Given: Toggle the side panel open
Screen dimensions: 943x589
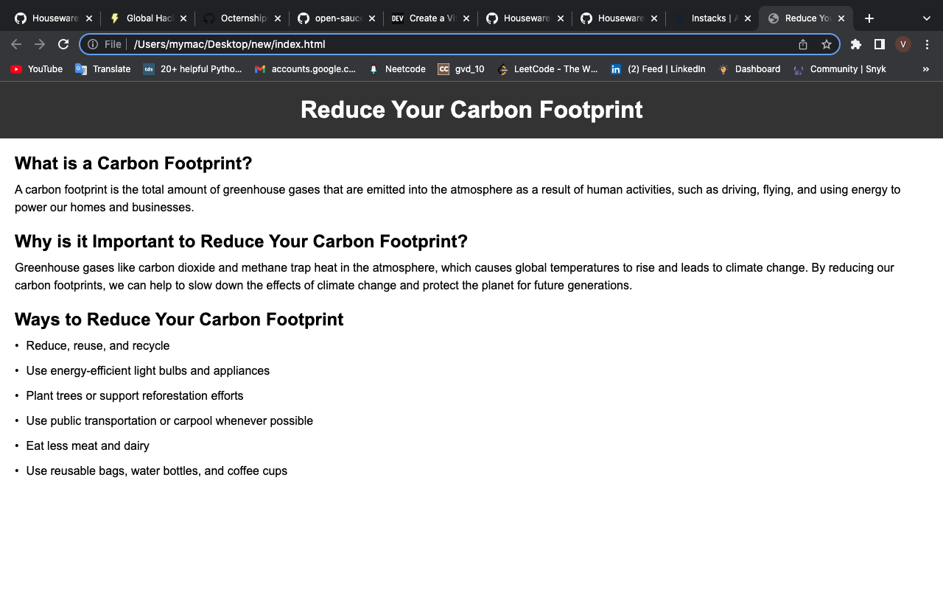Looking at the screenshot, I should point(879,44).
